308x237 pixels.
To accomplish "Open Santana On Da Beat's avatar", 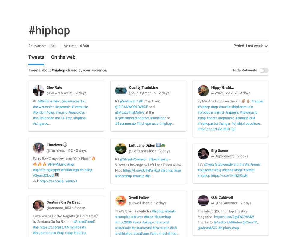I will 38,205.
